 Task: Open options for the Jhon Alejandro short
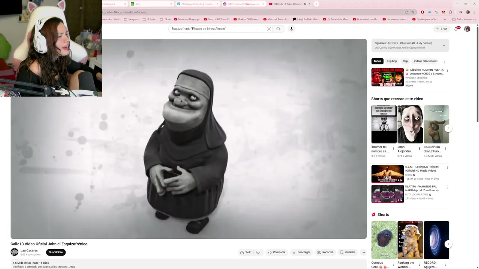tap(419, 148)
